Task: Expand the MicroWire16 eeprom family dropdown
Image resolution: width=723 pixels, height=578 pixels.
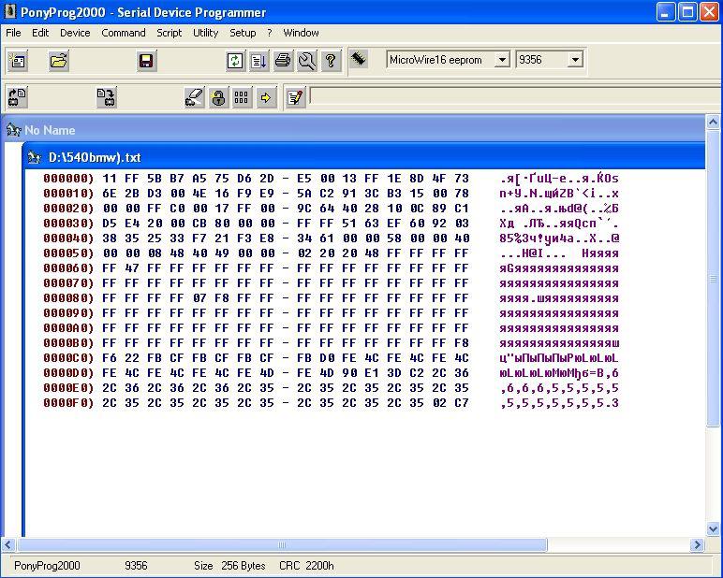Action: coord(502,60)
